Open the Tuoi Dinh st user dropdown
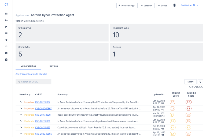The height and width of the screenshot is (137, 206). pos(190,5)
